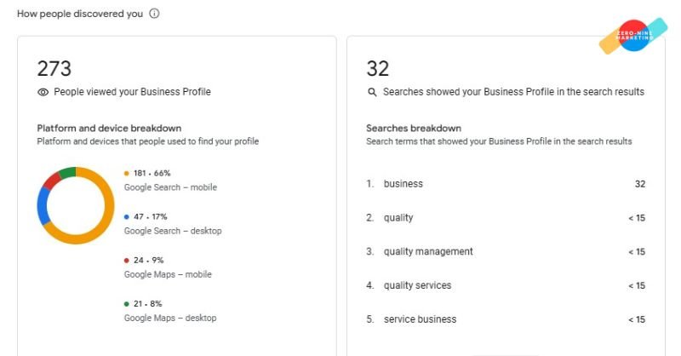Click the red Google Maps mobile legend dot
The height and width of the screenshot is (356, 681).
[127, 261]
